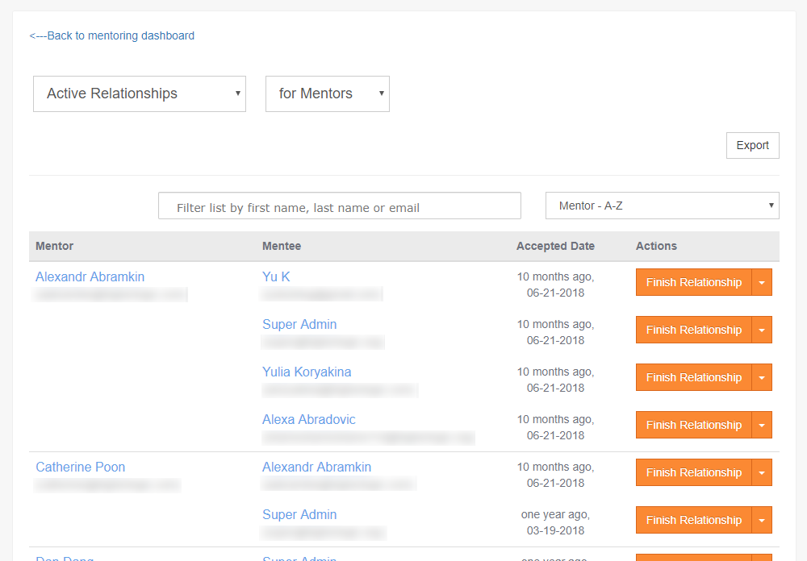Open mentee Yu K's profile
This screenshot has width=807, height=561.
(x=276, y=276)
